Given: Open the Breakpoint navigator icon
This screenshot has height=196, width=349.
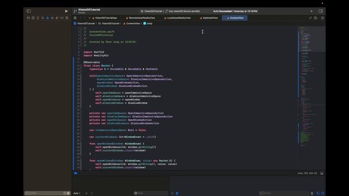Looking at the screenshot, I should click(62, 18).
